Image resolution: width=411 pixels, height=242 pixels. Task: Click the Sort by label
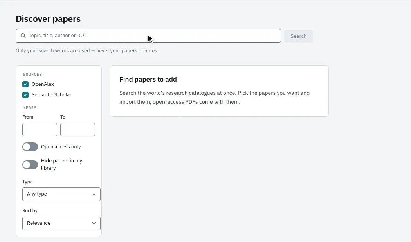pos(30,211)
